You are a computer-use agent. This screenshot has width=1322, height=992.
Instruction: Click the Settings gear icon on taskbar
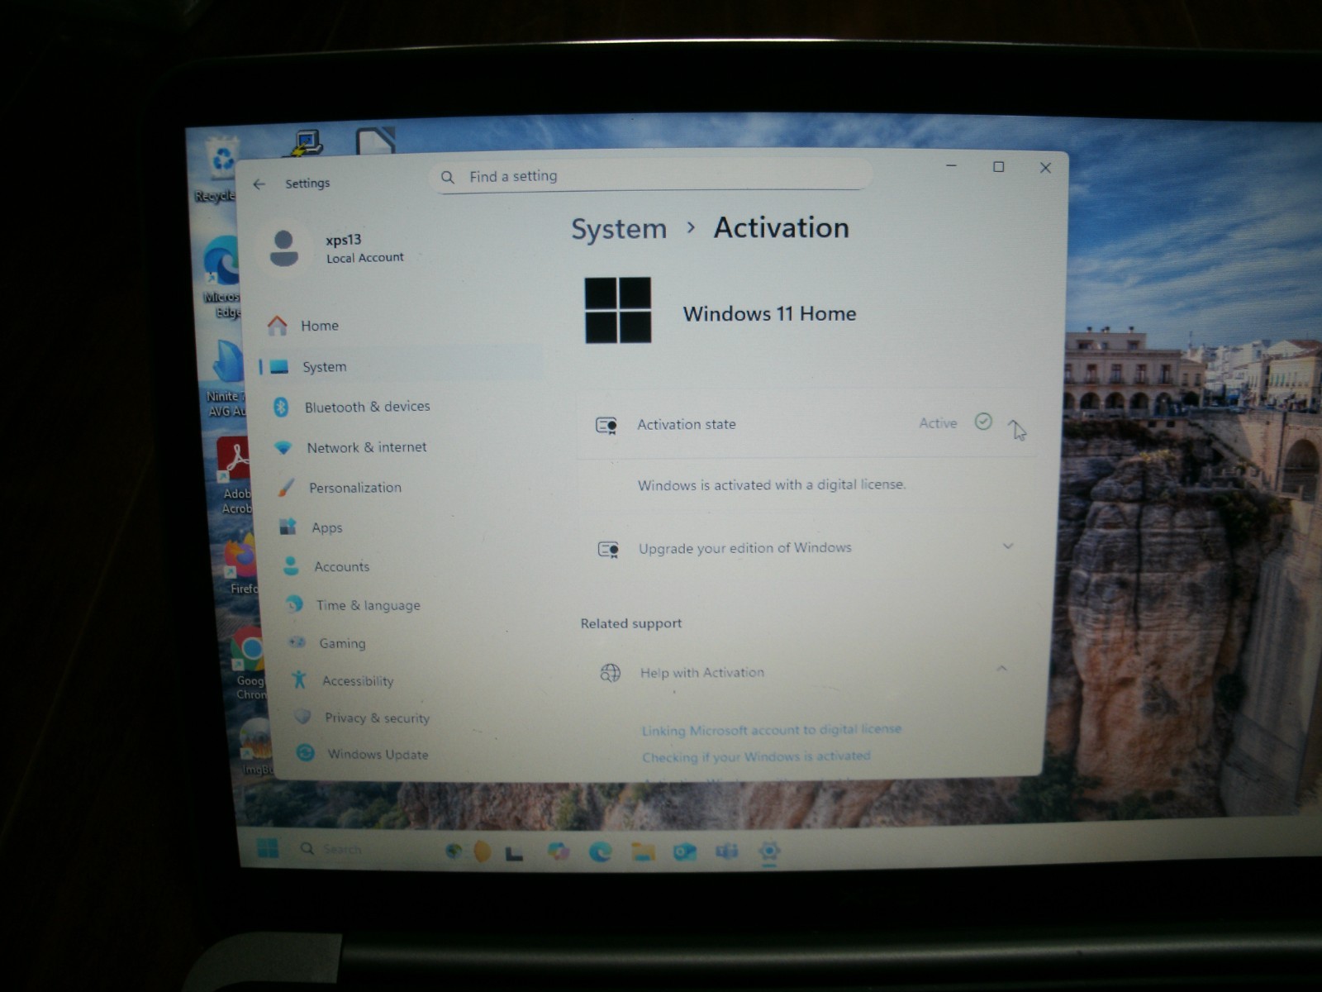[769, 851]
